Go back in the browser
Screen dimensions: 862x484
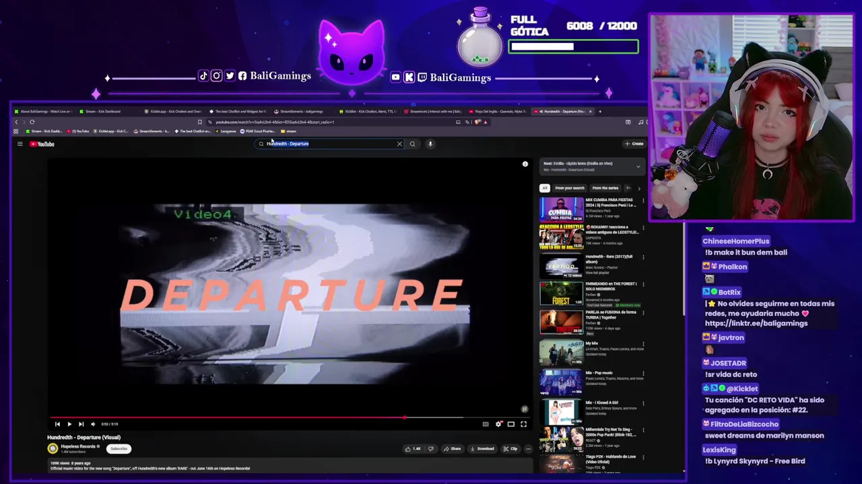(x=17, y=122)
